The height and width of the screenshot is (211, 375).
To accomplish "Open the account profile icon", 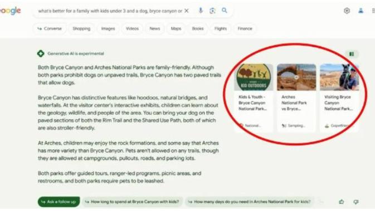I will [361, 11].
